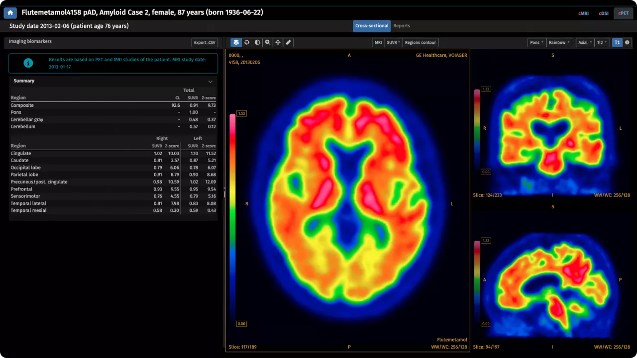Screen dimensions: 637x358
Task: Click the Sensorimotor region row
Action: pos(113,196)
